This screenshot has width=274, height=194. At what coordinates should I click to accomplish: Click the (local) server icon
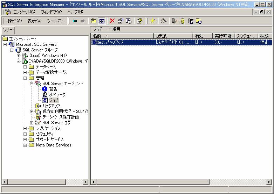25,56
